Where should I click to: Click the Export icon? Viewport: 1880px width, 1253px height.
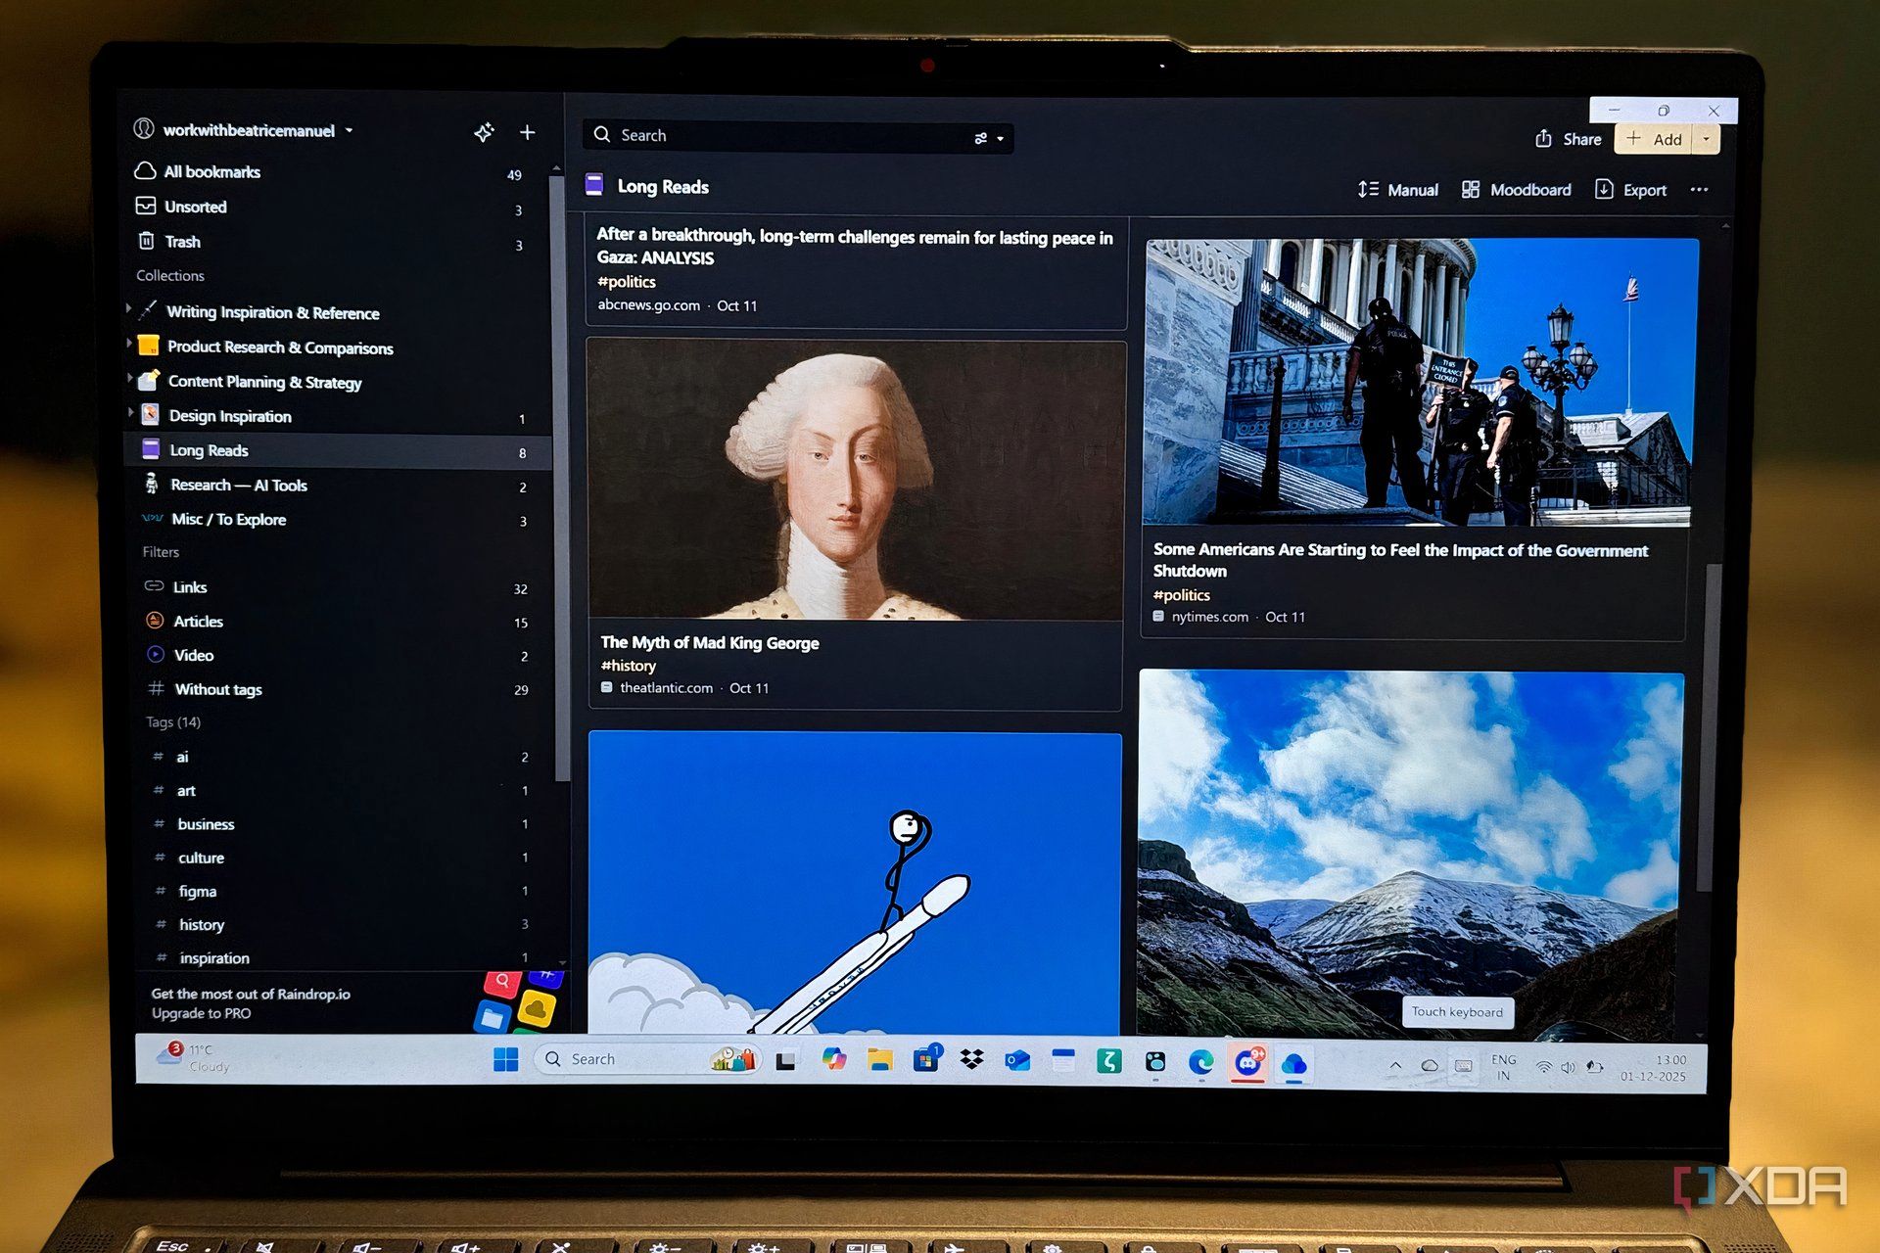coord(1604,189)
